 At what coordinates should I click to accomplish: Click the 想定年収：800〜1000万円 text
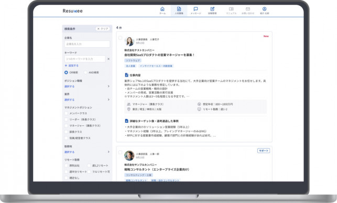click(218, 104)
